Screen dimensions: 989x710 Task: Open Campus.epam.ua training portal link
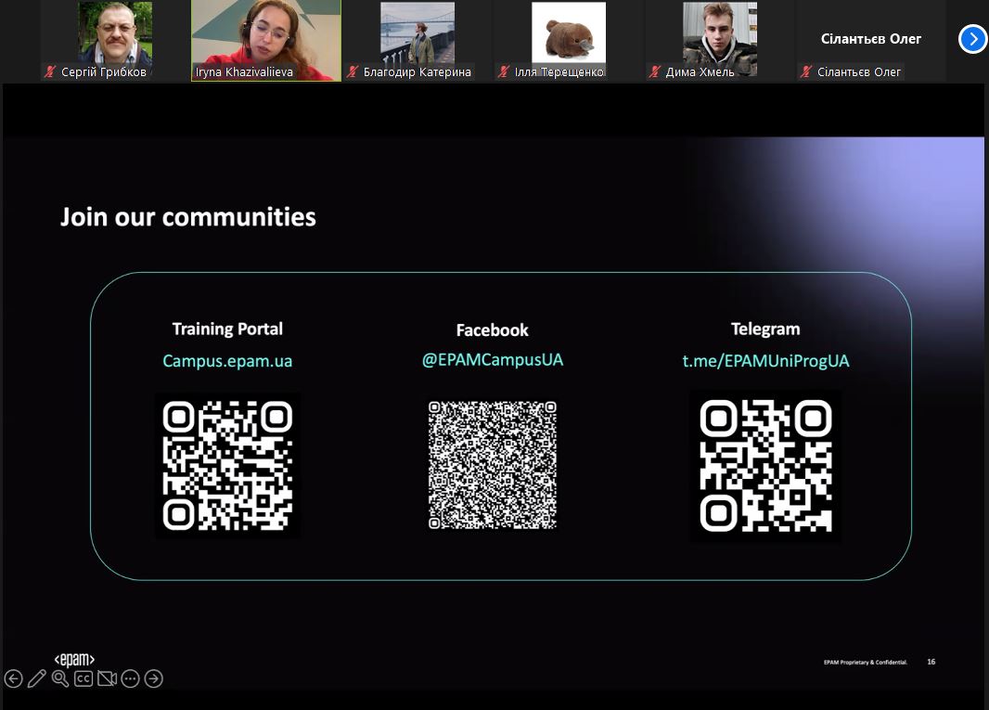227,361
